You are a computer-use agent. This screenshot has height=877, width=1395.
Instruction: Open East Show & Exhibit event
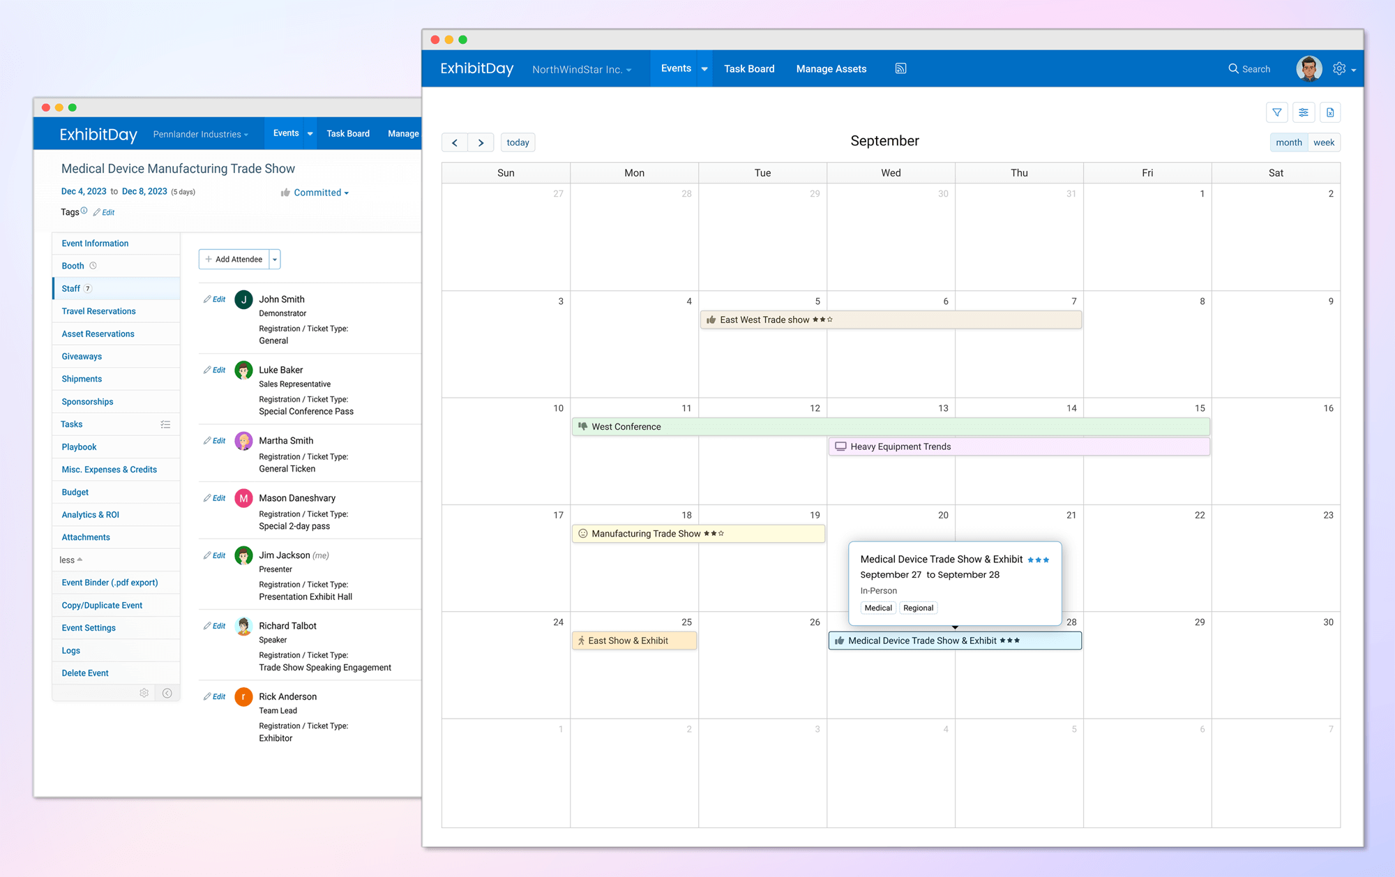pyautogui.click(x=634, y=640)
